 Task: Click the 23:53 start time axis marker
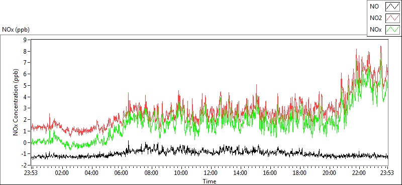point(31,173)
